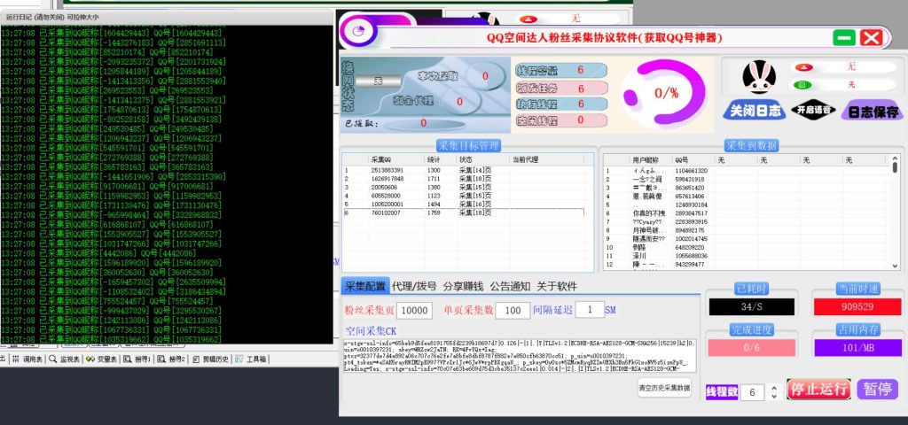Switch to the 关于软件 tab
The width and height of the screenshot is (908, 425).
(556, 286)
